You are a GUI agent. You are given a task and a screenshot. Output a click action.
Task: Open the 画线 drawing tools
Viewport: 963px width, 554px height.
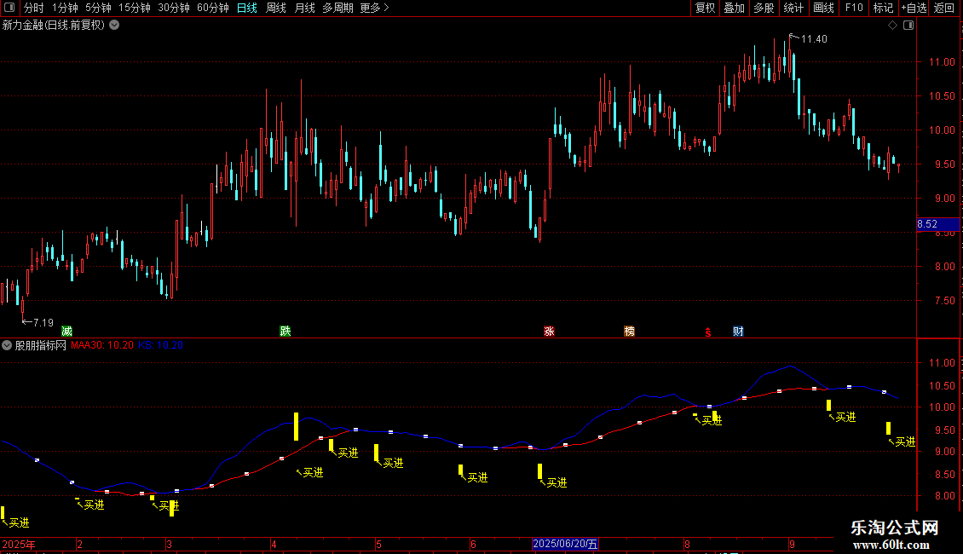[x=823, y=8]
